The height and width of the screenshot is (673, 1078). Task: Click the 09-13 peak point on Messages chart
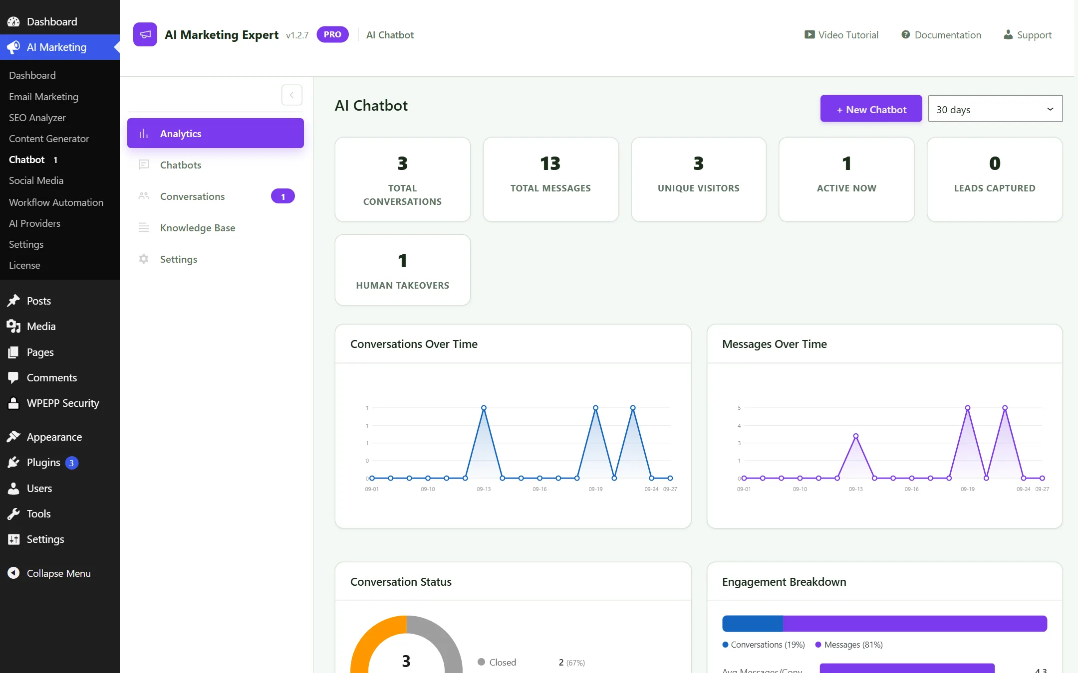(x=855, y=436)
